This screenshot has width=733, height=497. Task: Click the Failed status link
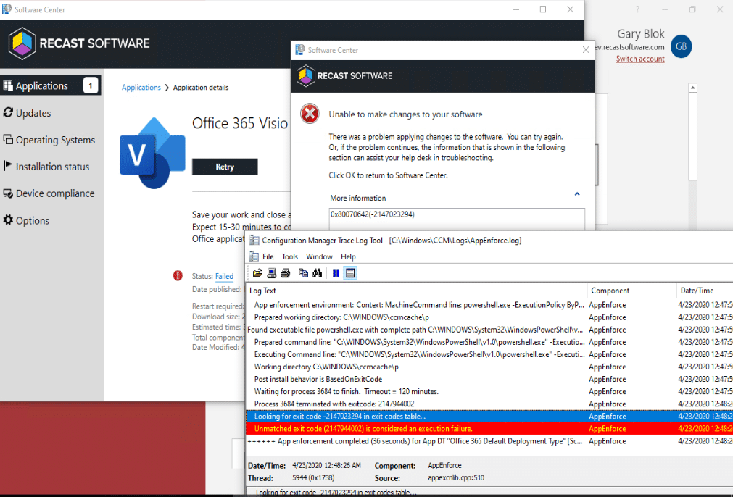tap(224, 277)
